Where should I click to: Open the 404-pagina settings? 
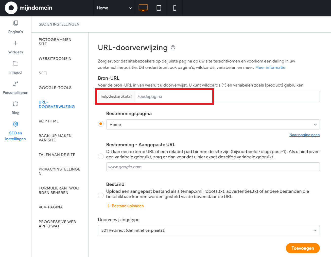[51, 207]
